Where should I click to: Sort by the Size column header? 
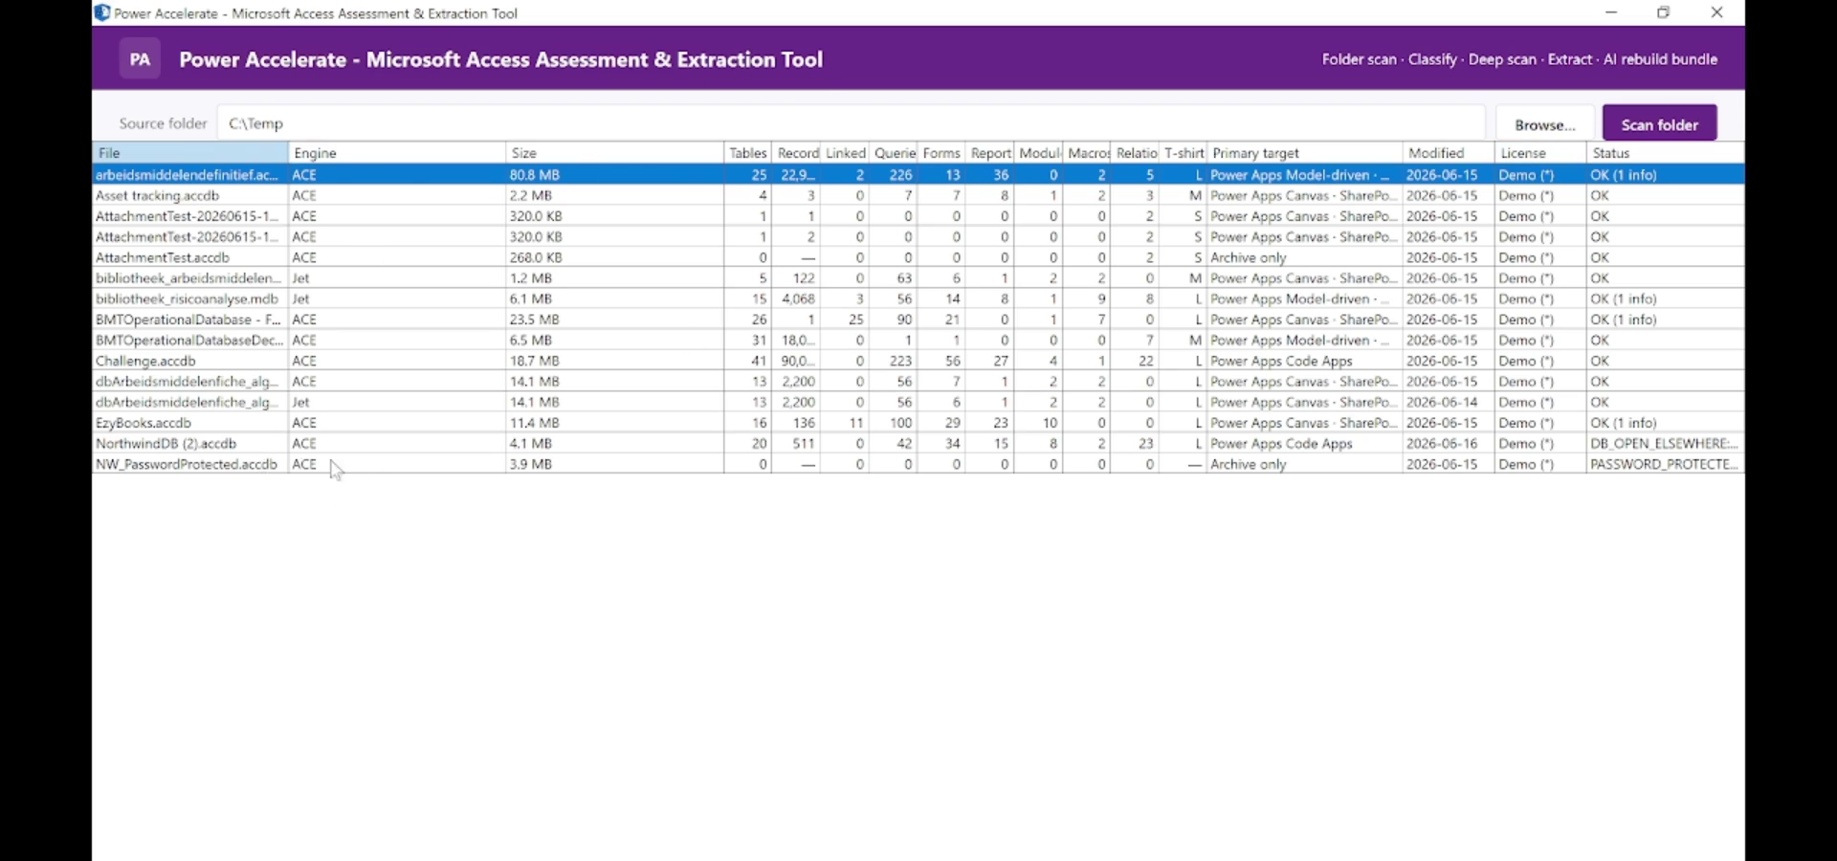click(614, 153)
